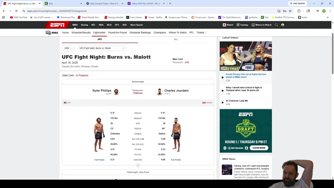This screenshot has width=334, height=188.
Task: Select Boxing in ESPN top bar
Action: click(x=85, y=25)
